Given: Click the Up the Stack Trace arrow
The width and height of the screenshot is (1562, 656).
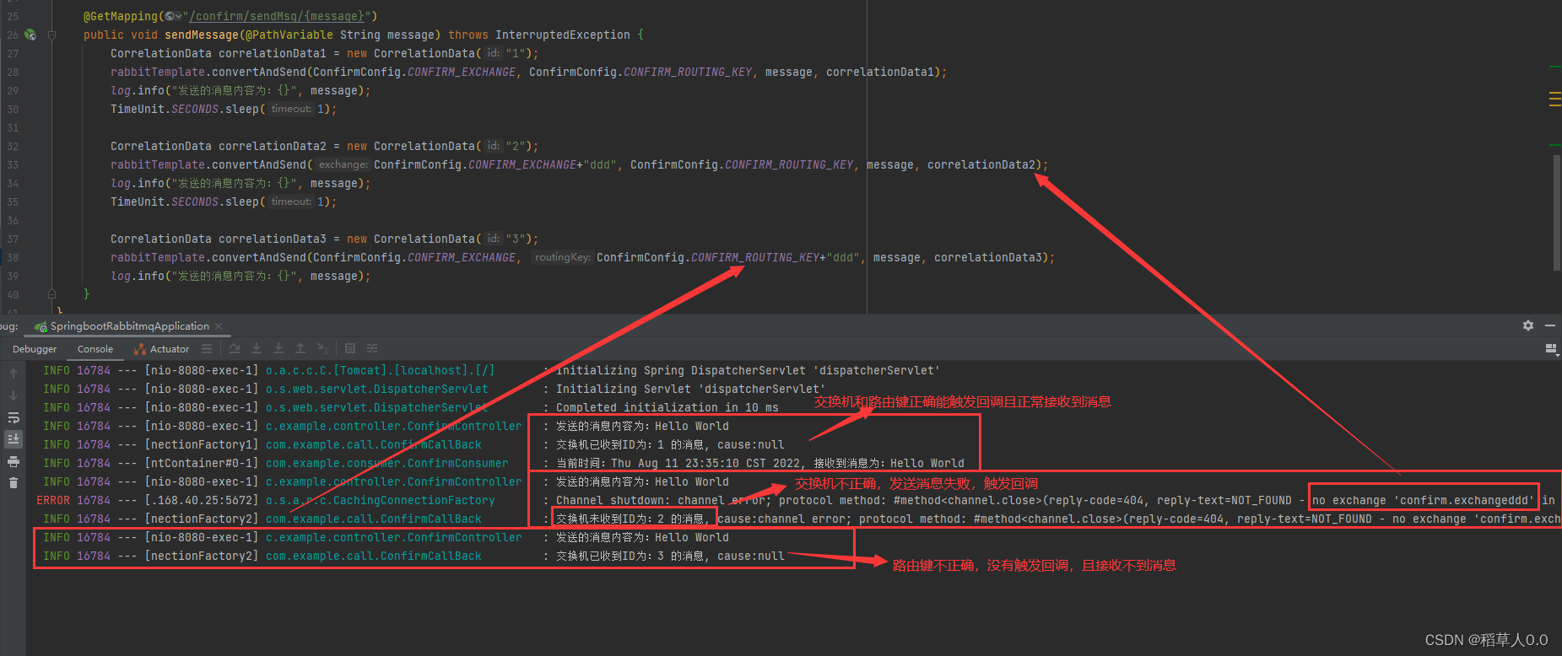Looking at the screenshot, I should [14, 374].
